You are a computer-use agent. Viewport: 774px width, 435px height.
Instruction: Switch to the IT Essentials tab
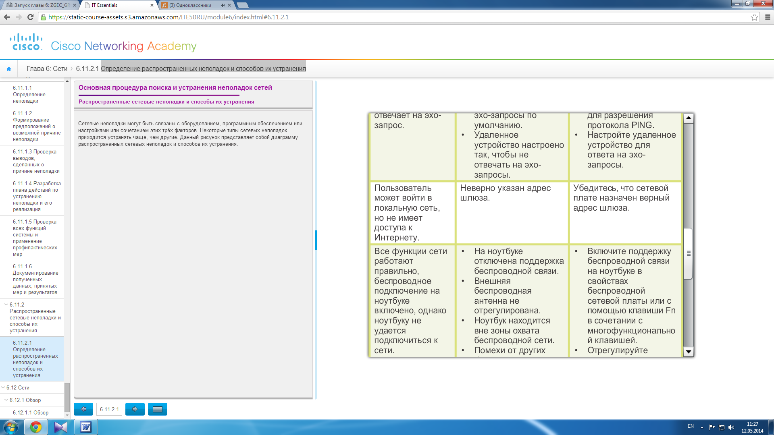click(x=118, y=5)
